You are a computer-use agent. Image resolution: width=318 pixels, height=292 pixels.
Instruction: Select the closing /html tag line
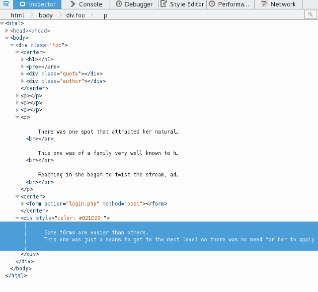pyautogui.click(x=16, y=276)
